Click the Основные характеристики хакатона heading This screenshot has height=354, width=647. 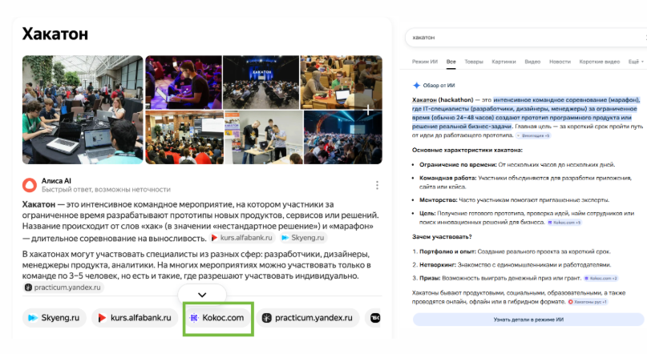coord(467,150)
